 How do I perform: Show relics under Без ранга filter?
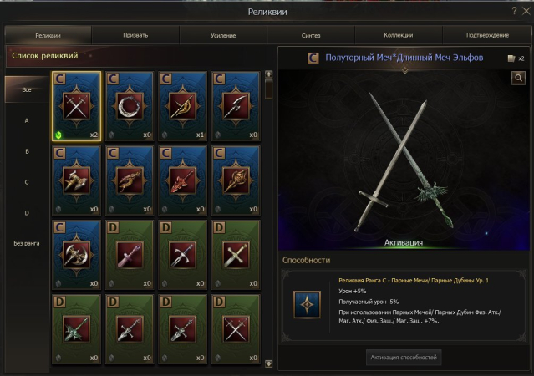pos(27,243)
